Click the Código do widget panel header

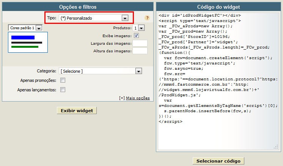(219, 7)
